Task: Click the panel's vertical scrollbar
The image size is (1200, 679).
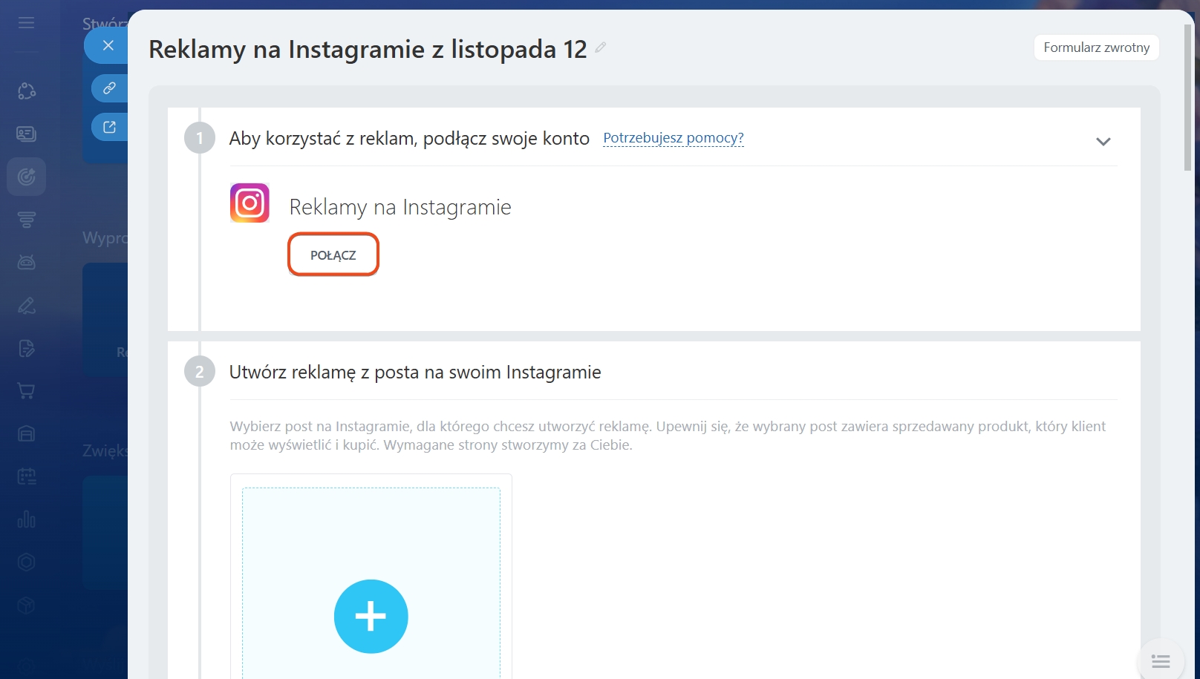Action: pyautogui.click(x=1187, y=96)
